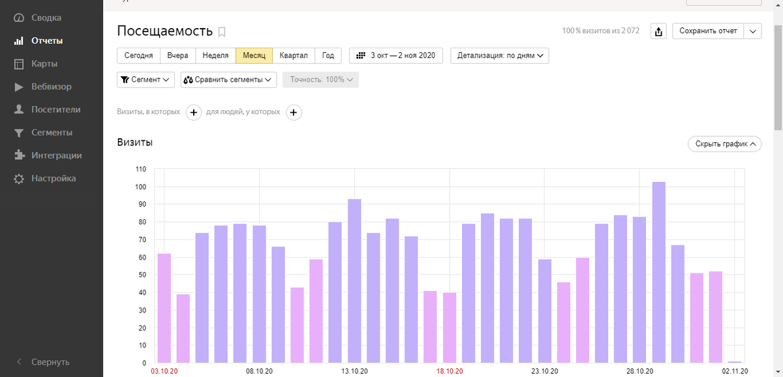Open Настройка in the sidebar menu
Viewport: 783px width, 377px height.
(54, 178)
